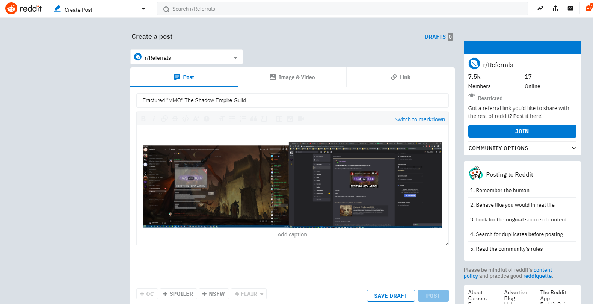The width and height of the screenshot is (593, 304).
Task: Go to the Reddit home logo
Action: (23, 8)
